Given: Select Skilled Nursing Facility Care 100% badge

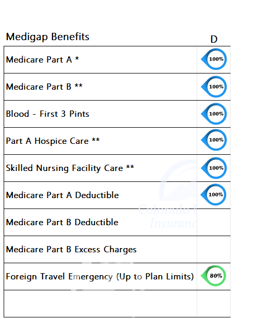Looking at the screenshot, I should click(214, 168).
